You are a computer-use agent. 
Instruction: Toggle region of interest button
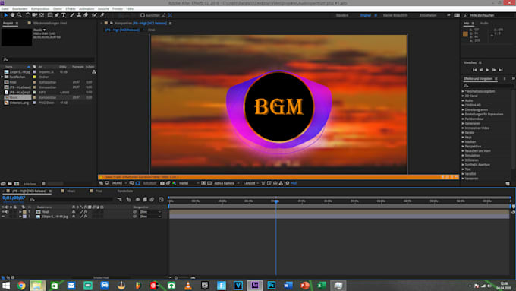203,183
